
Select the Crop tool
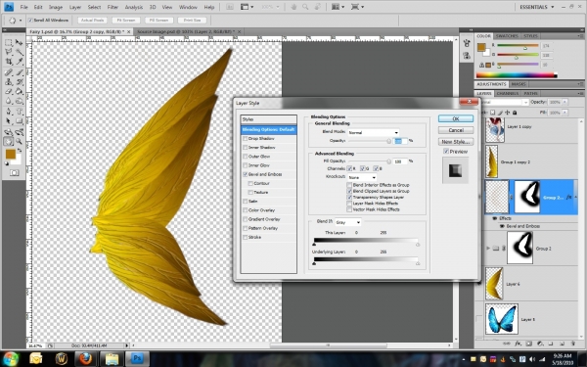[x=8, y=62]
